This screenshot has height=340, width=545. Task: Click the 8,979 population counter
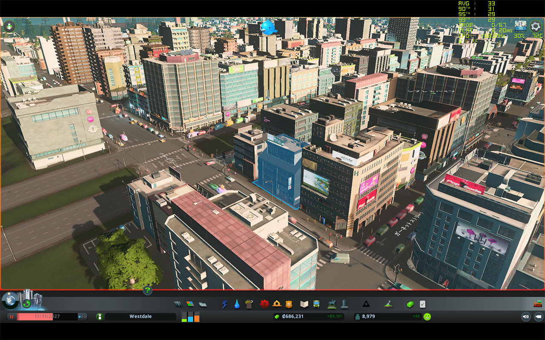tap(369, 317)
